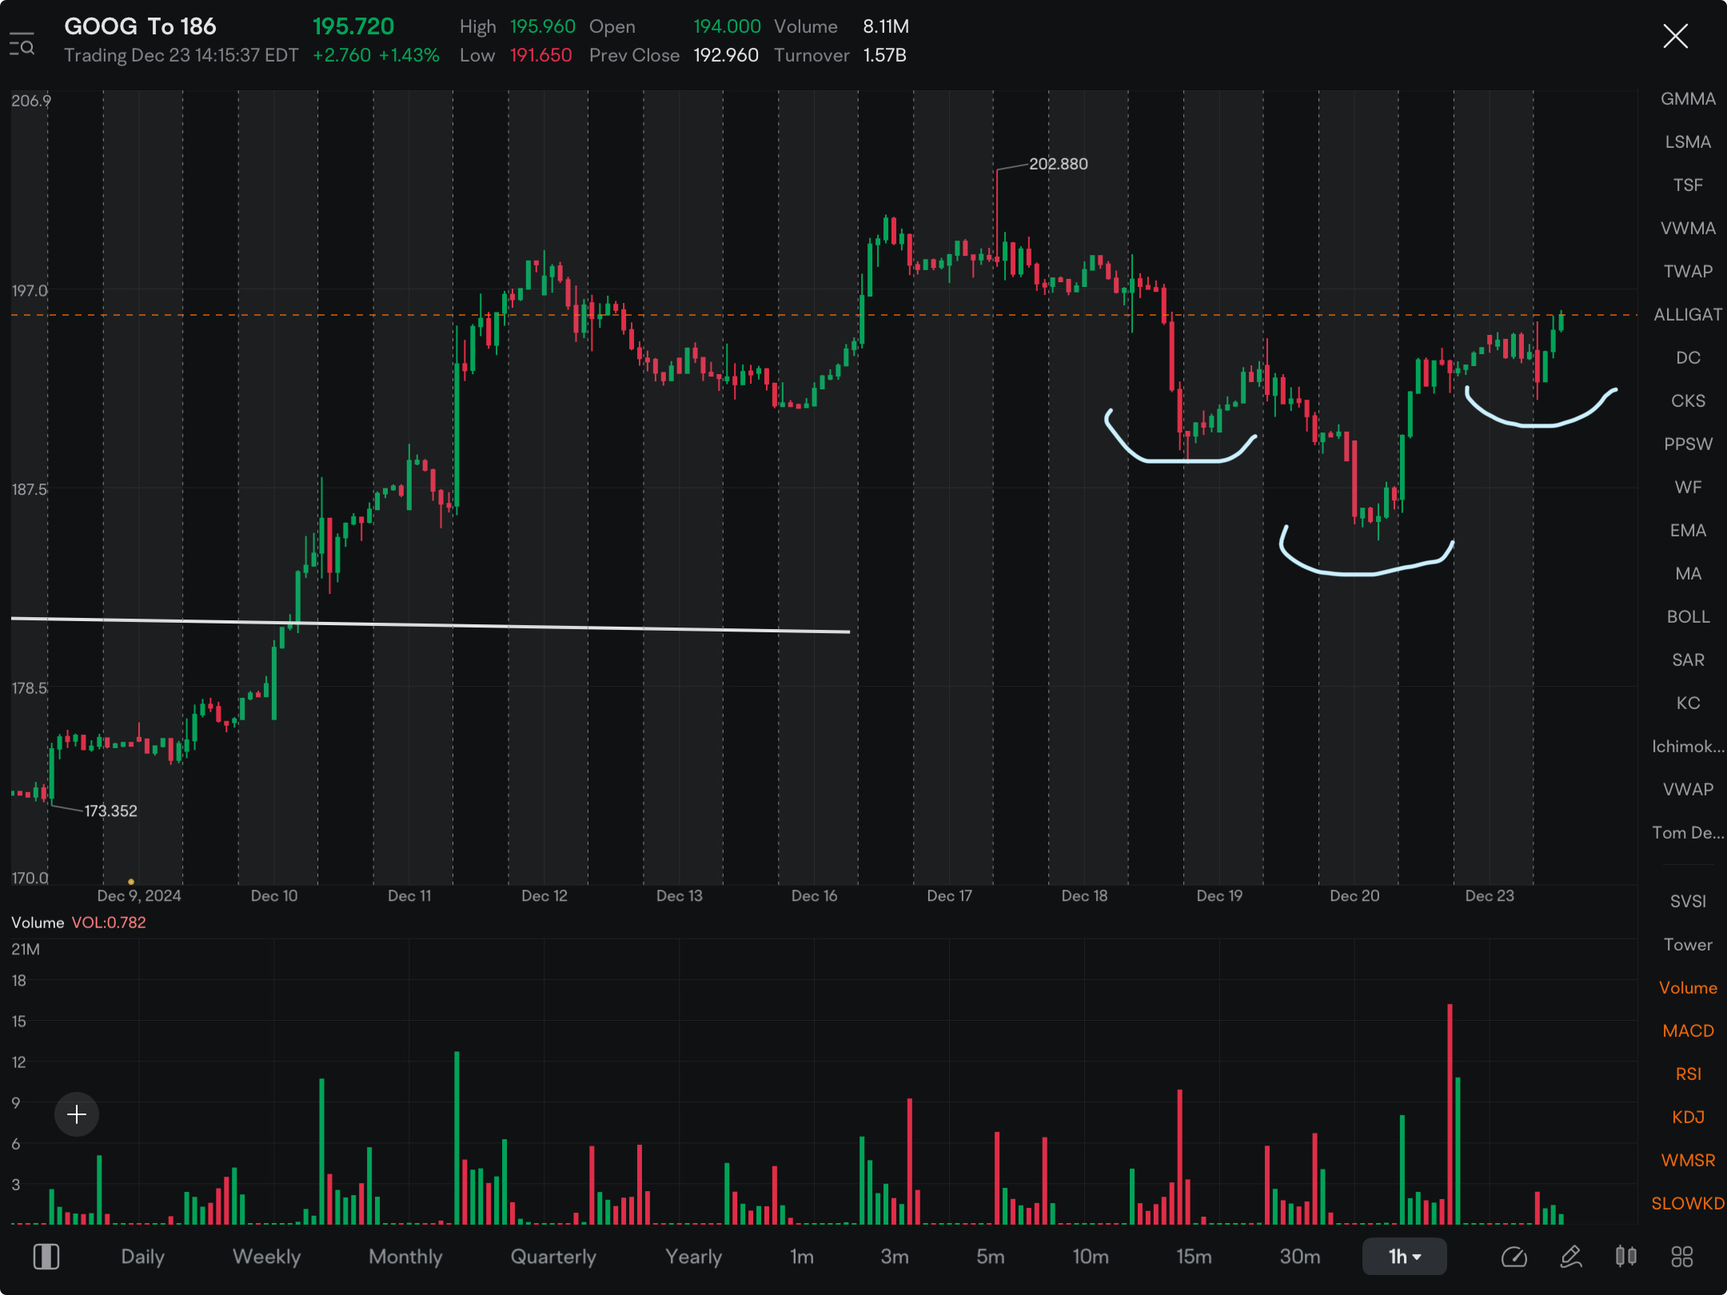Viewport: 1727px width, 1295px height.
Task: Select the 30m interval
Action: (1300, 1257)
